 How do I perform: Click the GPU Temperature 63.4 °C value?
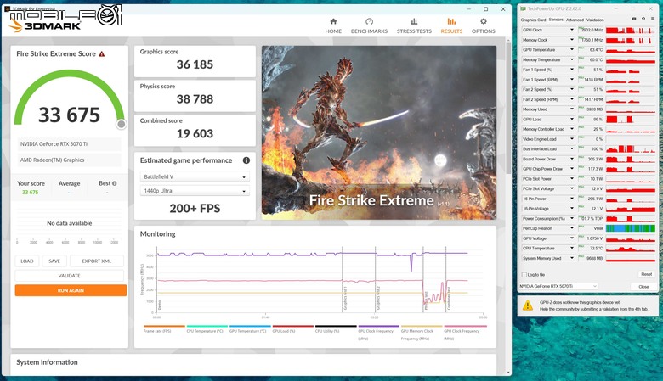[596, 50]
